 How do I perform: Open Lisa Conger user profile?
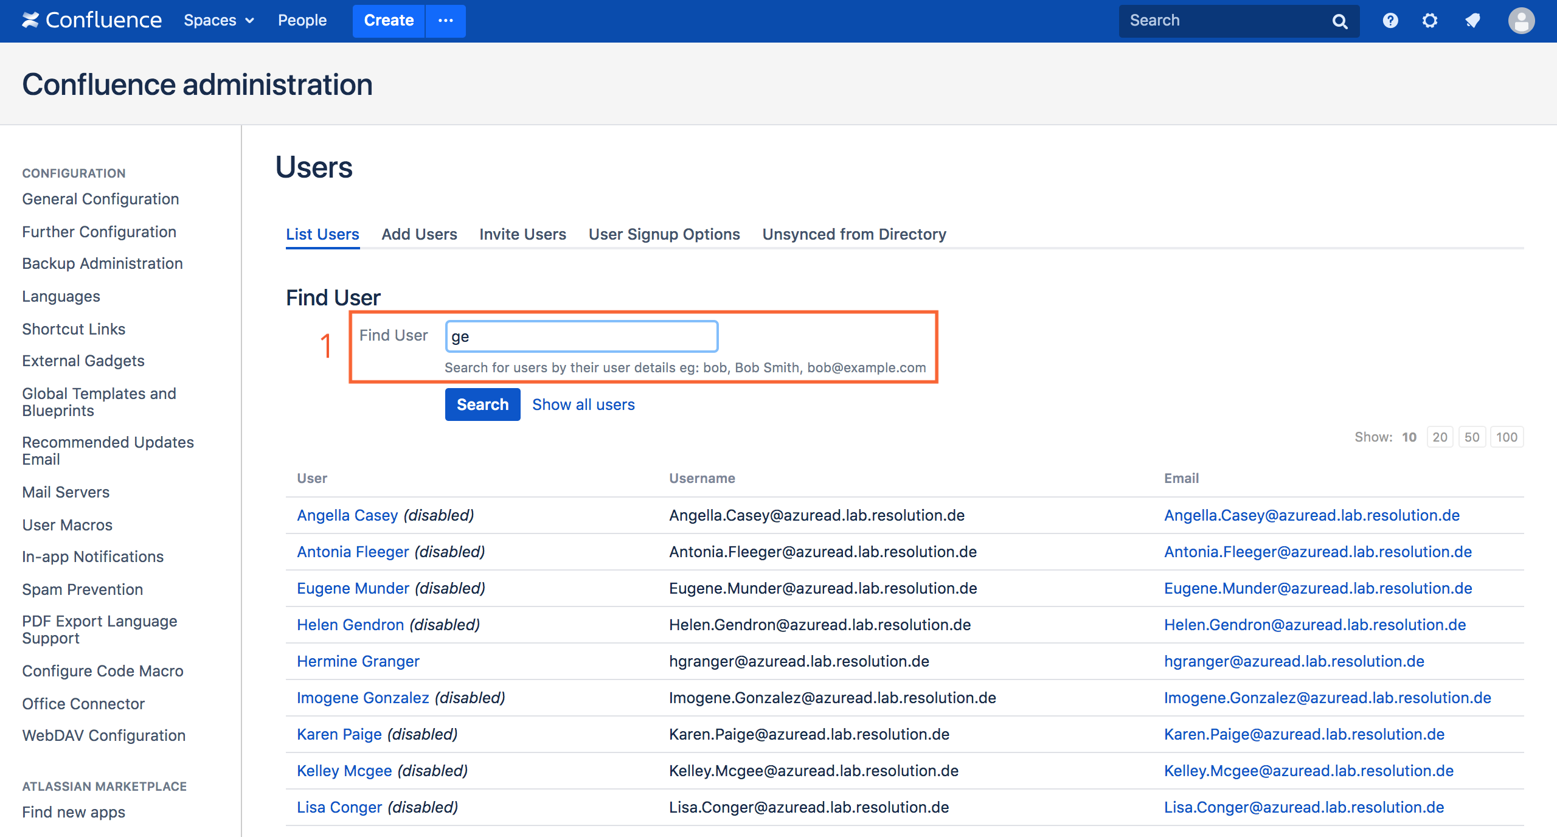[x=339, y=807]
